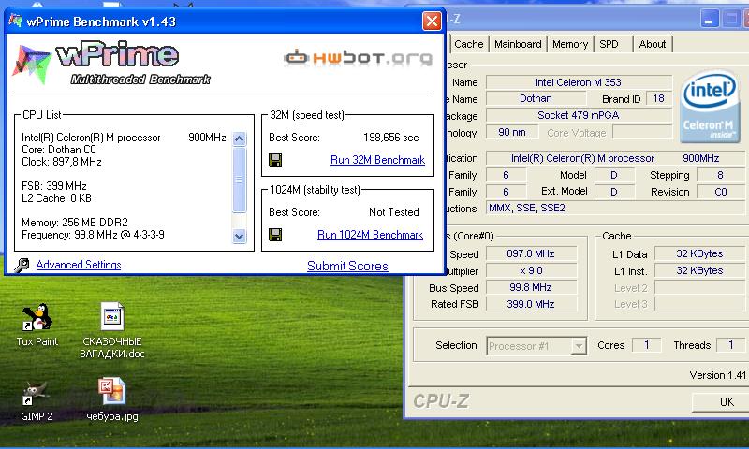Click the FSB: 399 MHz line
The height and width of the screenshot is (449, 749).
point(54,186)
